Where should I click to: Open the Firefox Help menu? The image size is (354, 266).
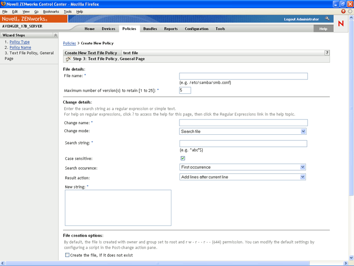coord(79,12)
